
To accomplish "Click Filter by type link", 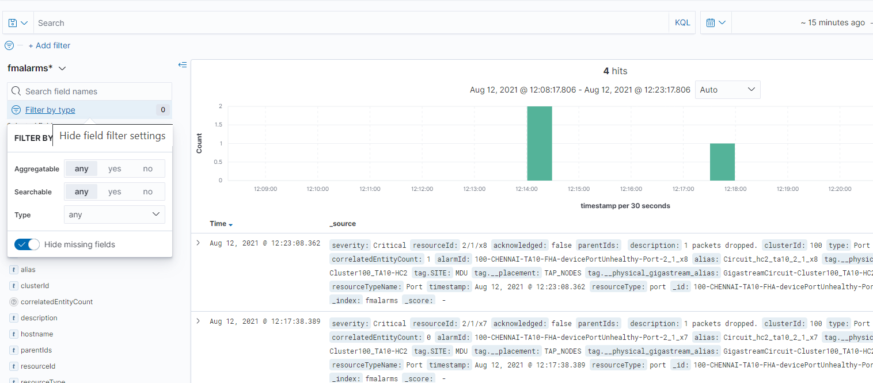I will click(50, 110).
